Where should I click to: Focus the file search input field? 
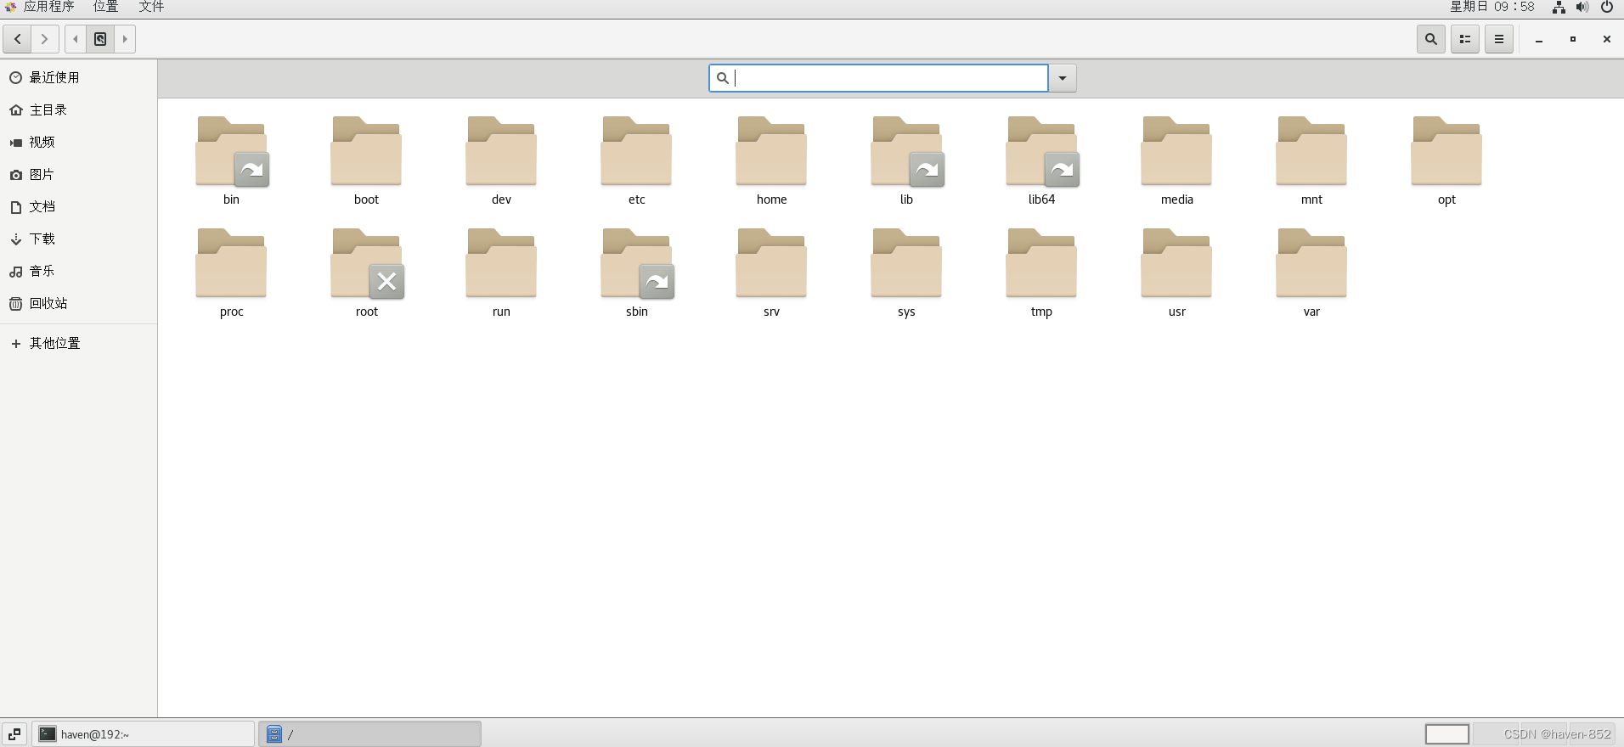(879, 78)
